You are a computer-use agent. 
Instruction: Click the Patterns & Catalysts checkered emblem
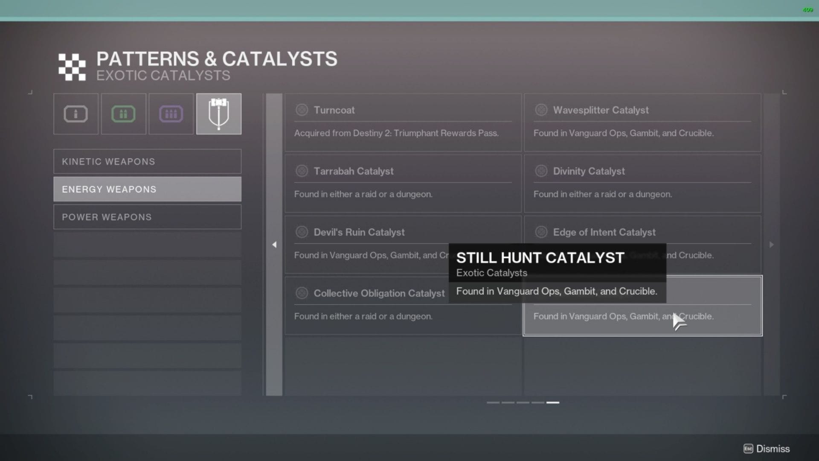coord(72,67)
